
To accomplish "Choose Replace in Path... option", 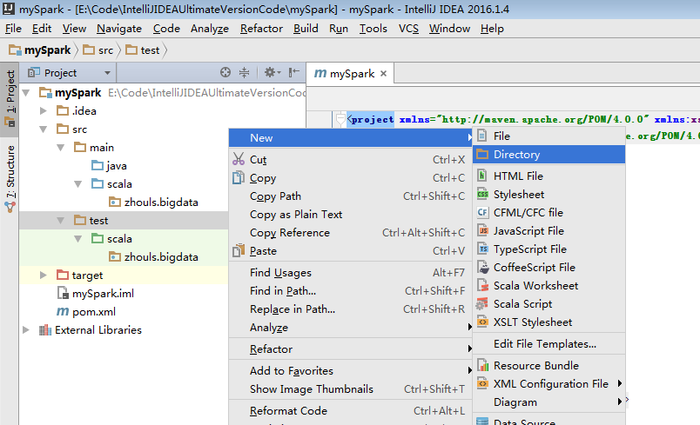I will pos(351,309).
